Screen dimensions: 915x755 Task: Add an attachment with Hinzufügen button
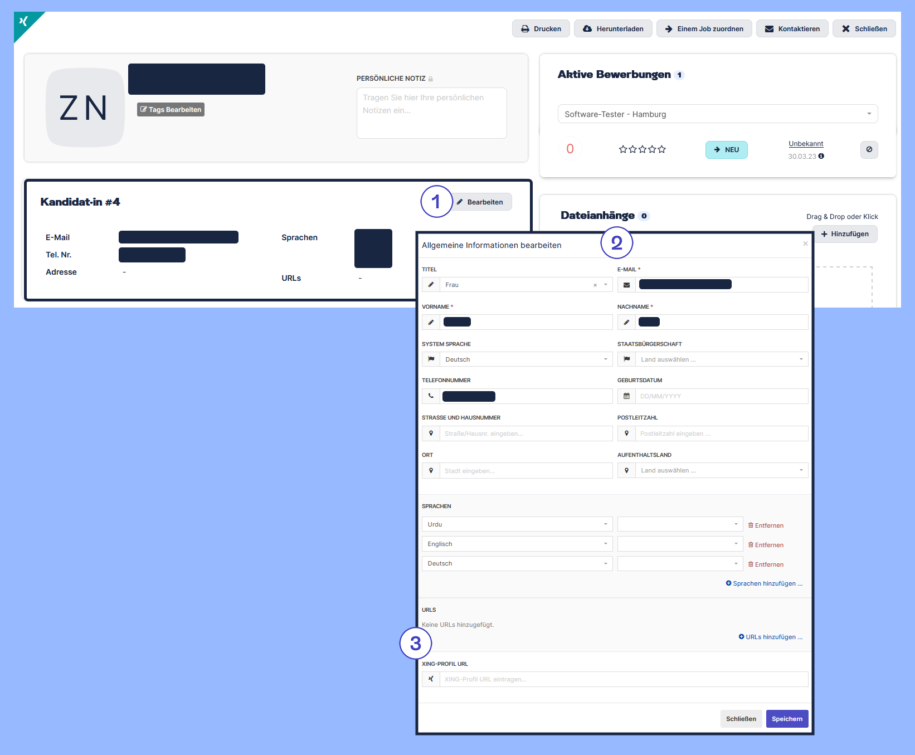click(845, 234)
